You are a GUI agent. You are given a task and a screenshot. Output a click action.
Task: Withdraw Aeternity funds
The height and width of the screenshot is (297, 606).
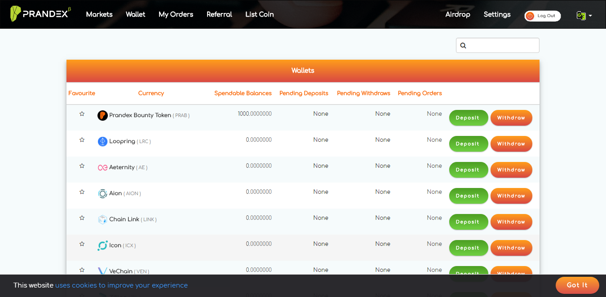pos(511,170)
